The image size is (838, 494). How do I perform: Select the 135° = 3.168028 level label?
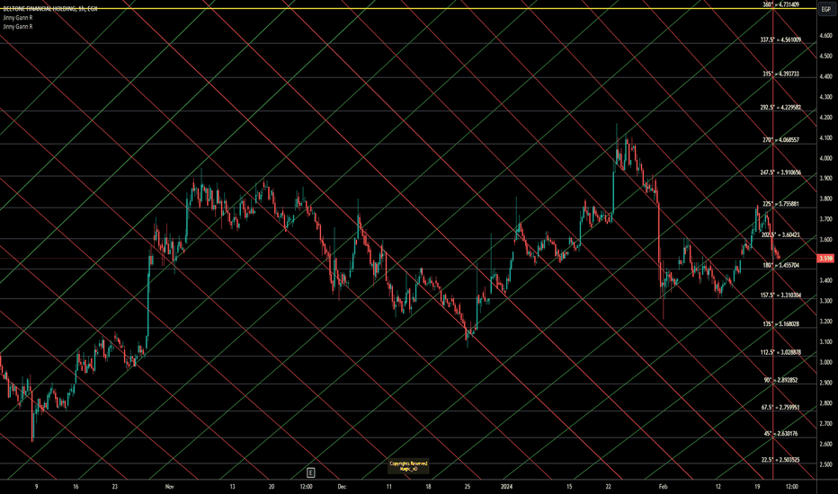tap(780, 323)
